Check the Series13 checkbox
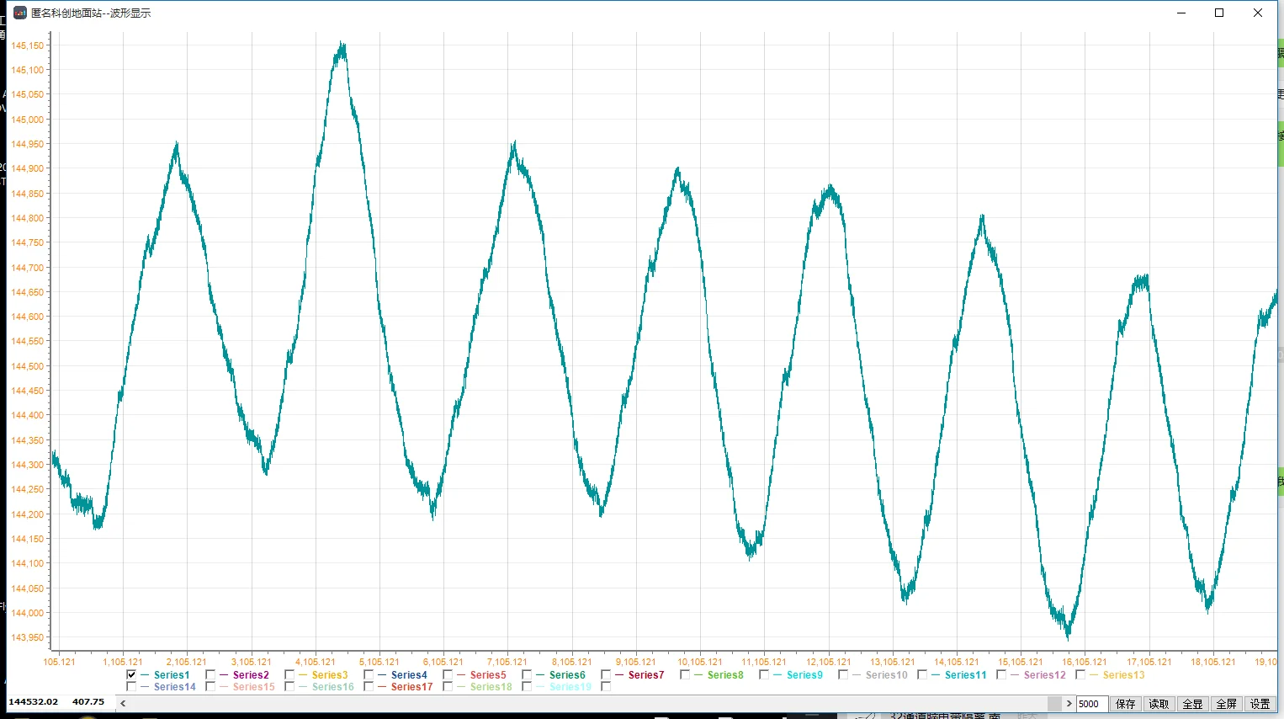The height and width of the screenshot is (719, 1284). 1080,675
